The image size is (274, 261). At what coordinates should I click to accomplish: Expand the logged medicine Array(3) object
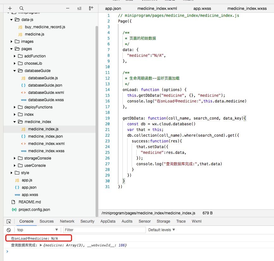coord(41,245)
